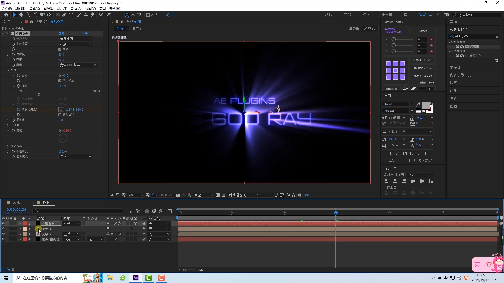Screen dimensions: 504x283
Task: Open the 杂色类型 样条 dropdown
Action: [x=75, y=44]
